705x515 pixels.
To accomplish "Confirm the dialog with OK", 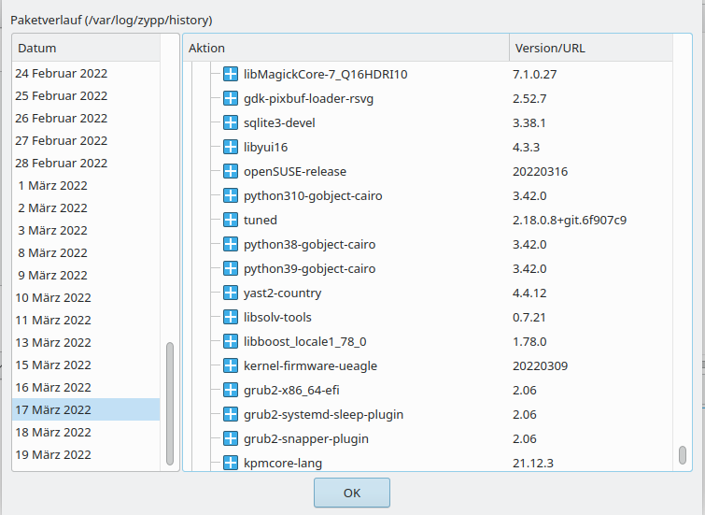I will 352,493.
